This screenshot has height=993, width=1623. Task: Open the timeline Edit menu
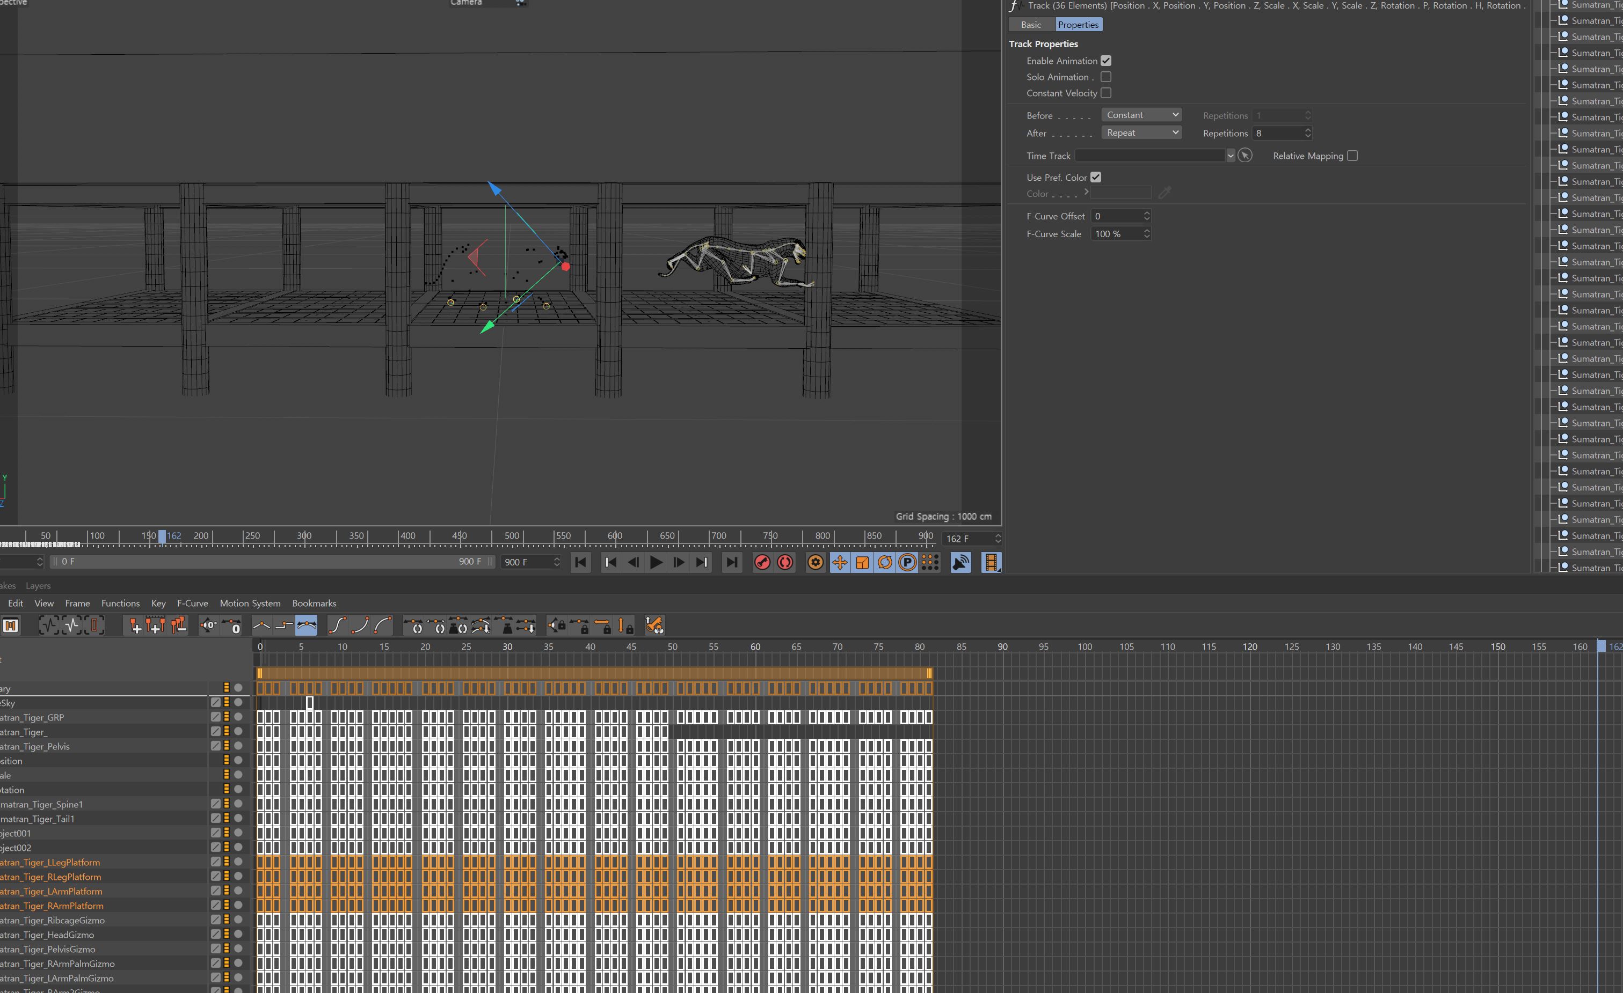tap(16, 604)
